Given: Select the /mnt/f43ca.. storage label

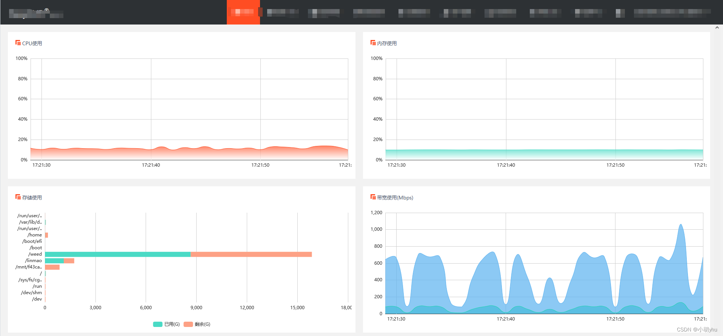Looking at the screenshot, I should tap(29, 267).
